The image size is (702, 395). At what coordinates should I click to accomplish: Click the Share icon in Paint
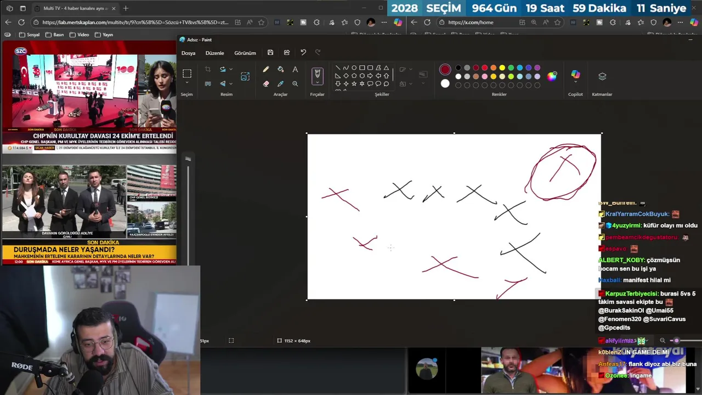(x=287, y=53)
